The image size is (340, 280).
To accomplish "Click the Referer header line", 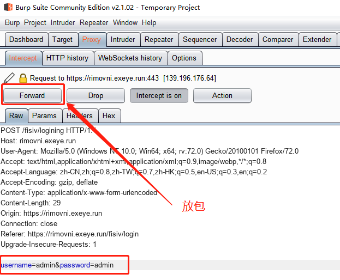I will [x=69, y=234].
